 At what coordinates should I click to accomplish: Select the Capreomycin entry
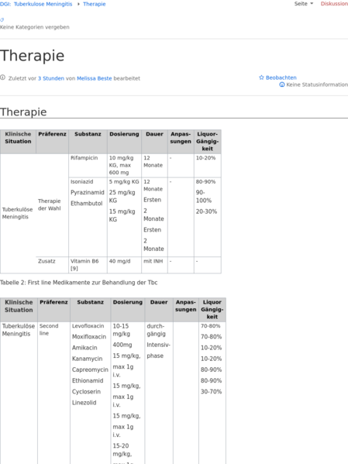[x=90, y=369]
